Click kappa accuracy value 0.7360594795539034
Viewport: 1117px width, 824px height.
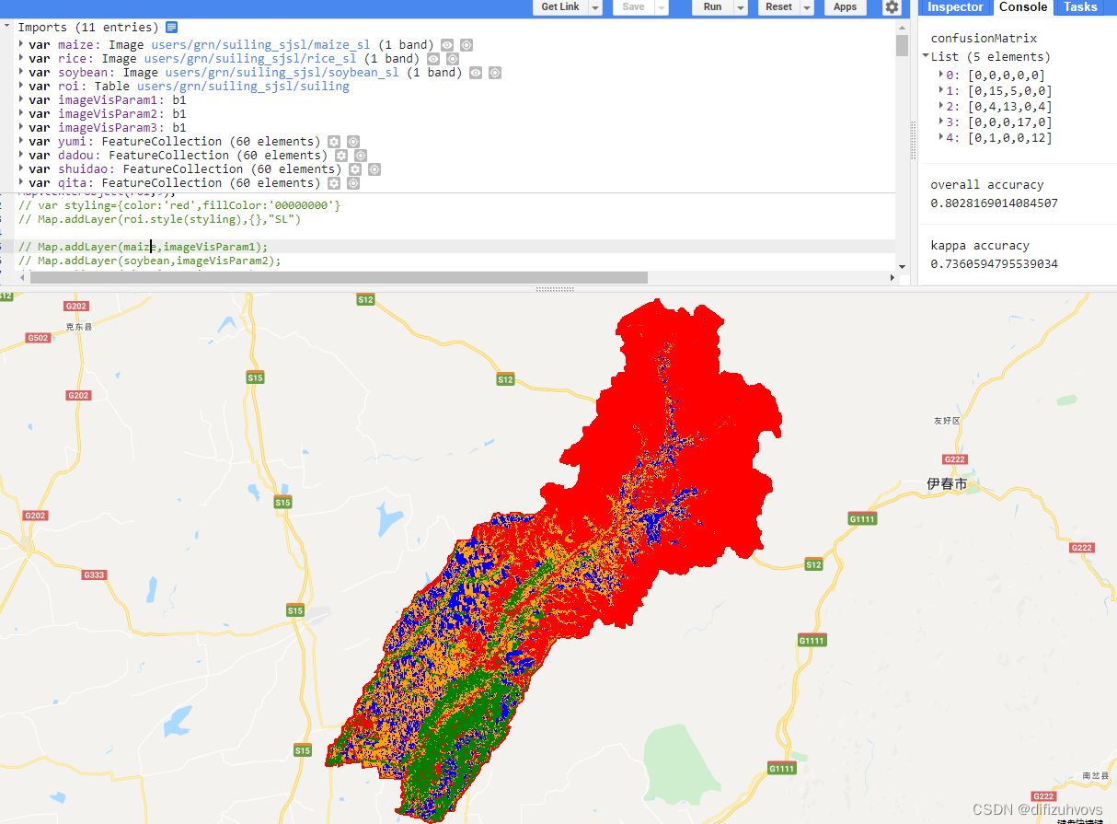pos(994,263)
